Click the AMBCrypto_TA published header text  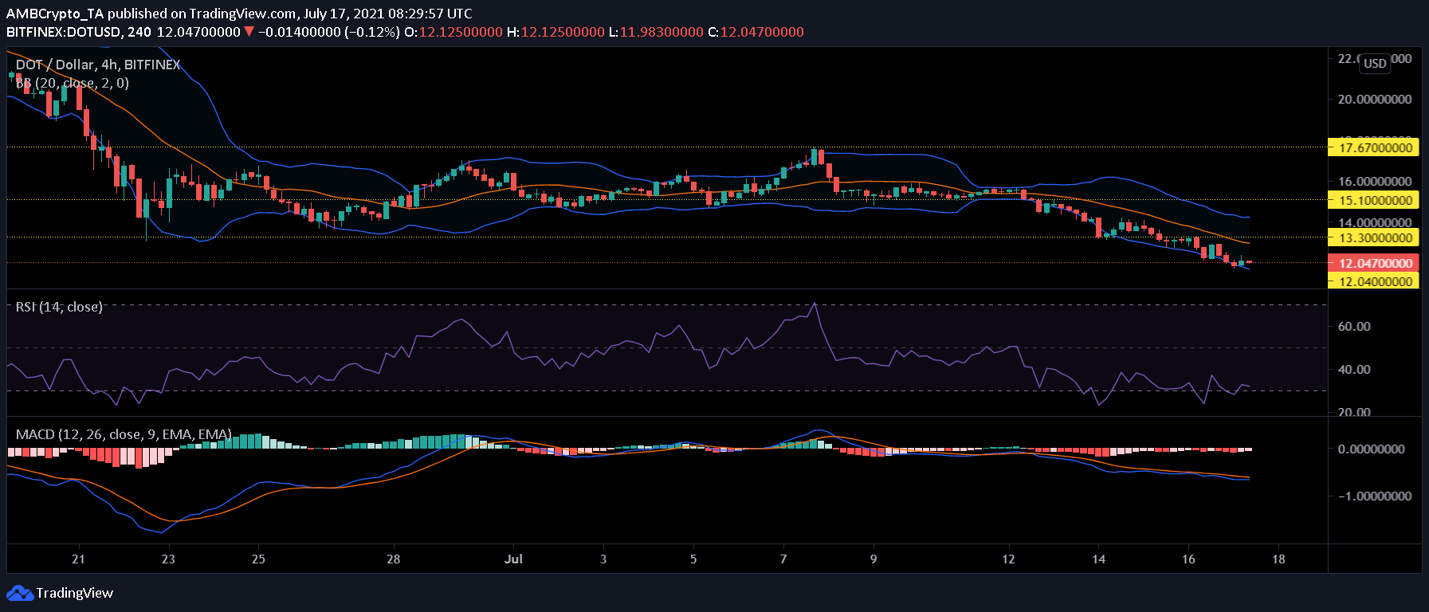(x=239, y=14)
